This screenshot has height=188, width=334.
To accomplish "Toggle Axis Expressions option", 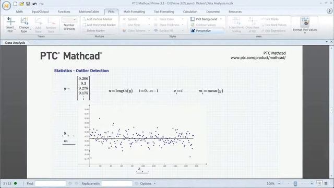I will (x=273, y=31).
